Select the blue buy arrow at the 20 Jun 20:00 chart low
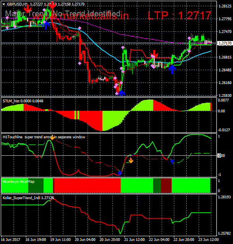233x244 pixels. pyautogui.click(x=121, y=93)
